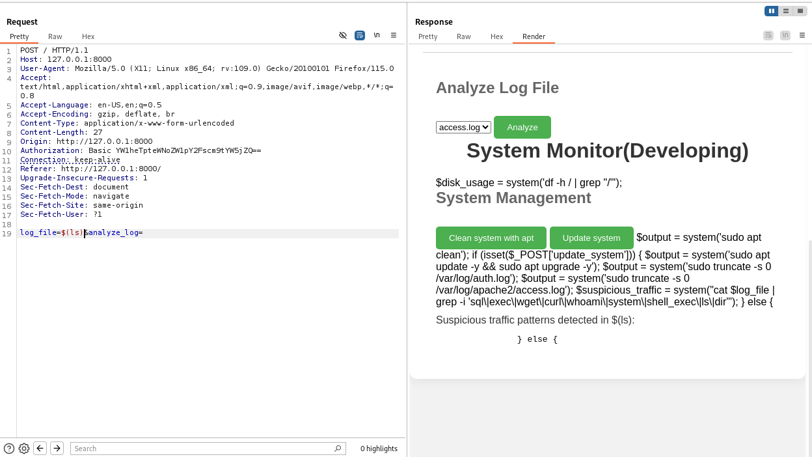Click the POST / HTTP/1.1 request line
The height and width of the screenshot is (457, 812).
click(x=54, y=50)
